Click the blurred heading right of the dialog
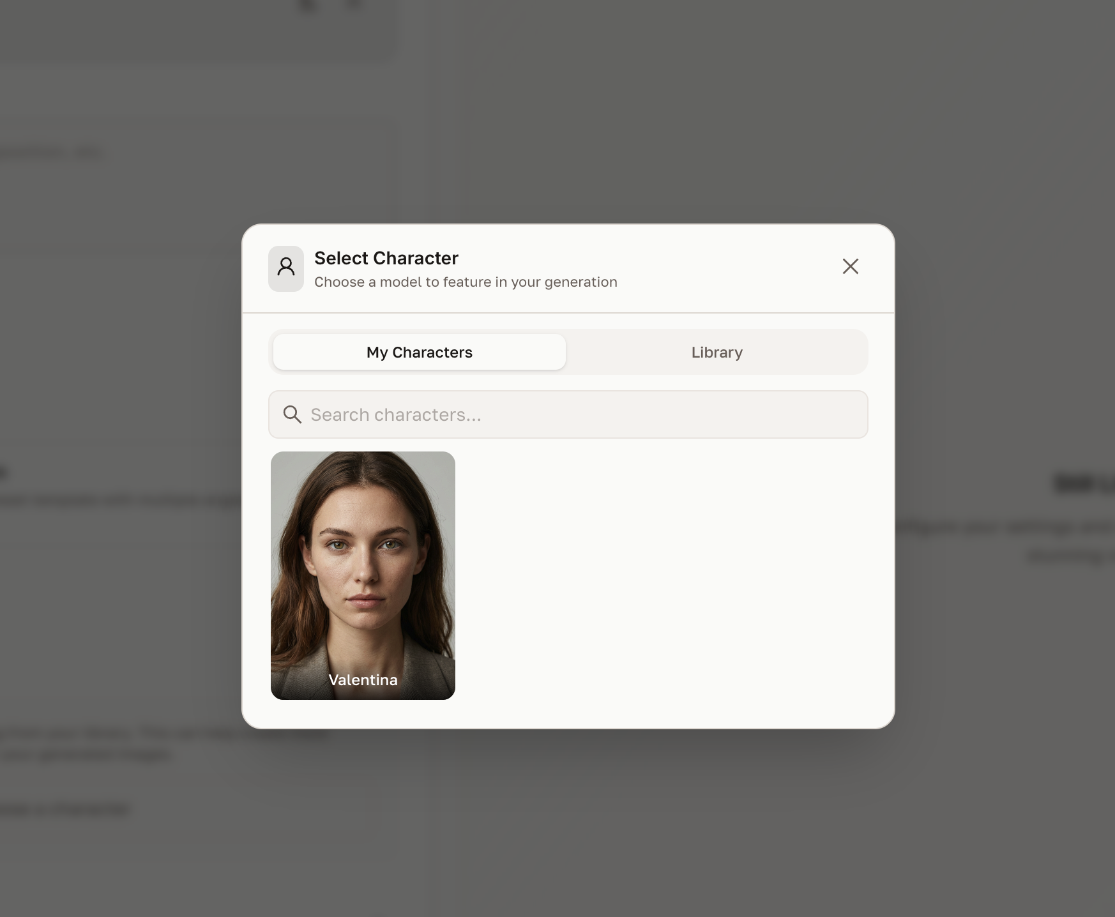 click(1082, 483)
